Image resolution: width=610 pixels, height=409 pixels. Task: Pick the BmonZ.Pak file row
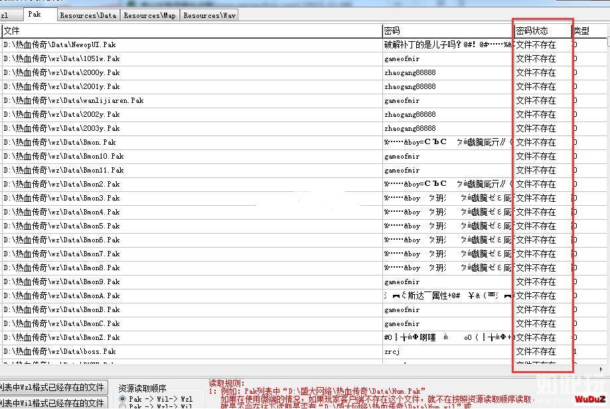tap(62, 338)
